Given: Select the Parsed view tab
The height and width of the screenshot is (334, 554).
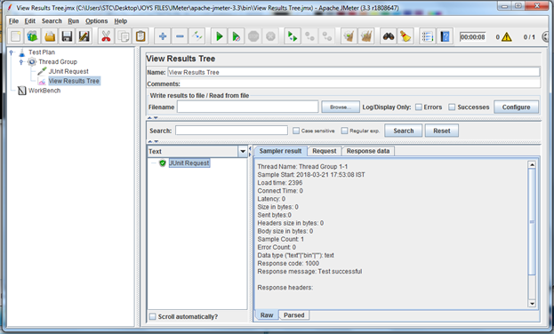Looking at the screenshot, I should (x=294, y=315).
